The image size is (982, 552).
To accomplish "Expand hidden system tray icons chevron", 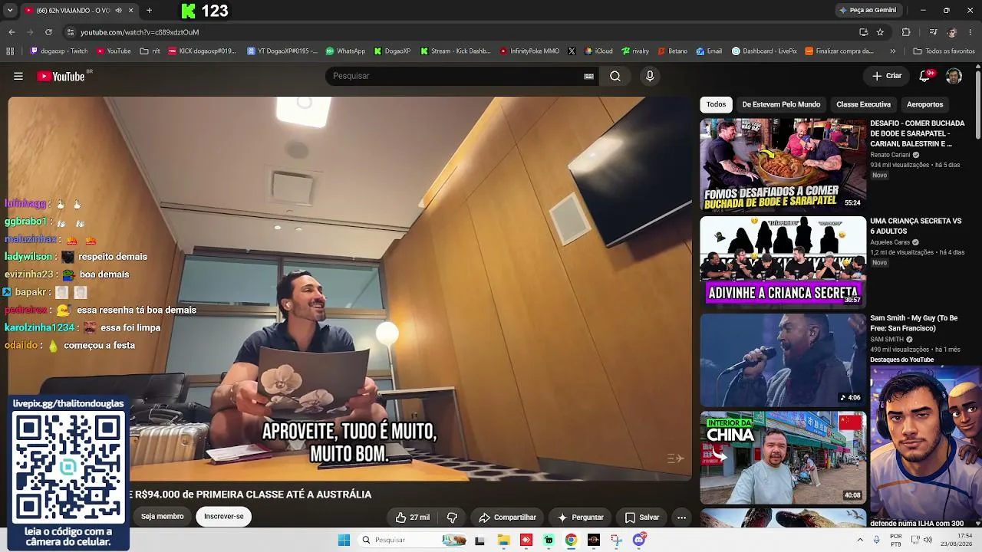I will click(859, 540).
